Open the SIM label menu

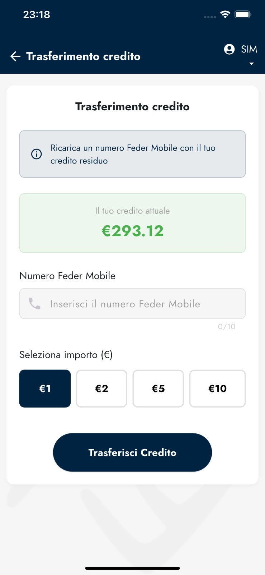coord(249,49)
